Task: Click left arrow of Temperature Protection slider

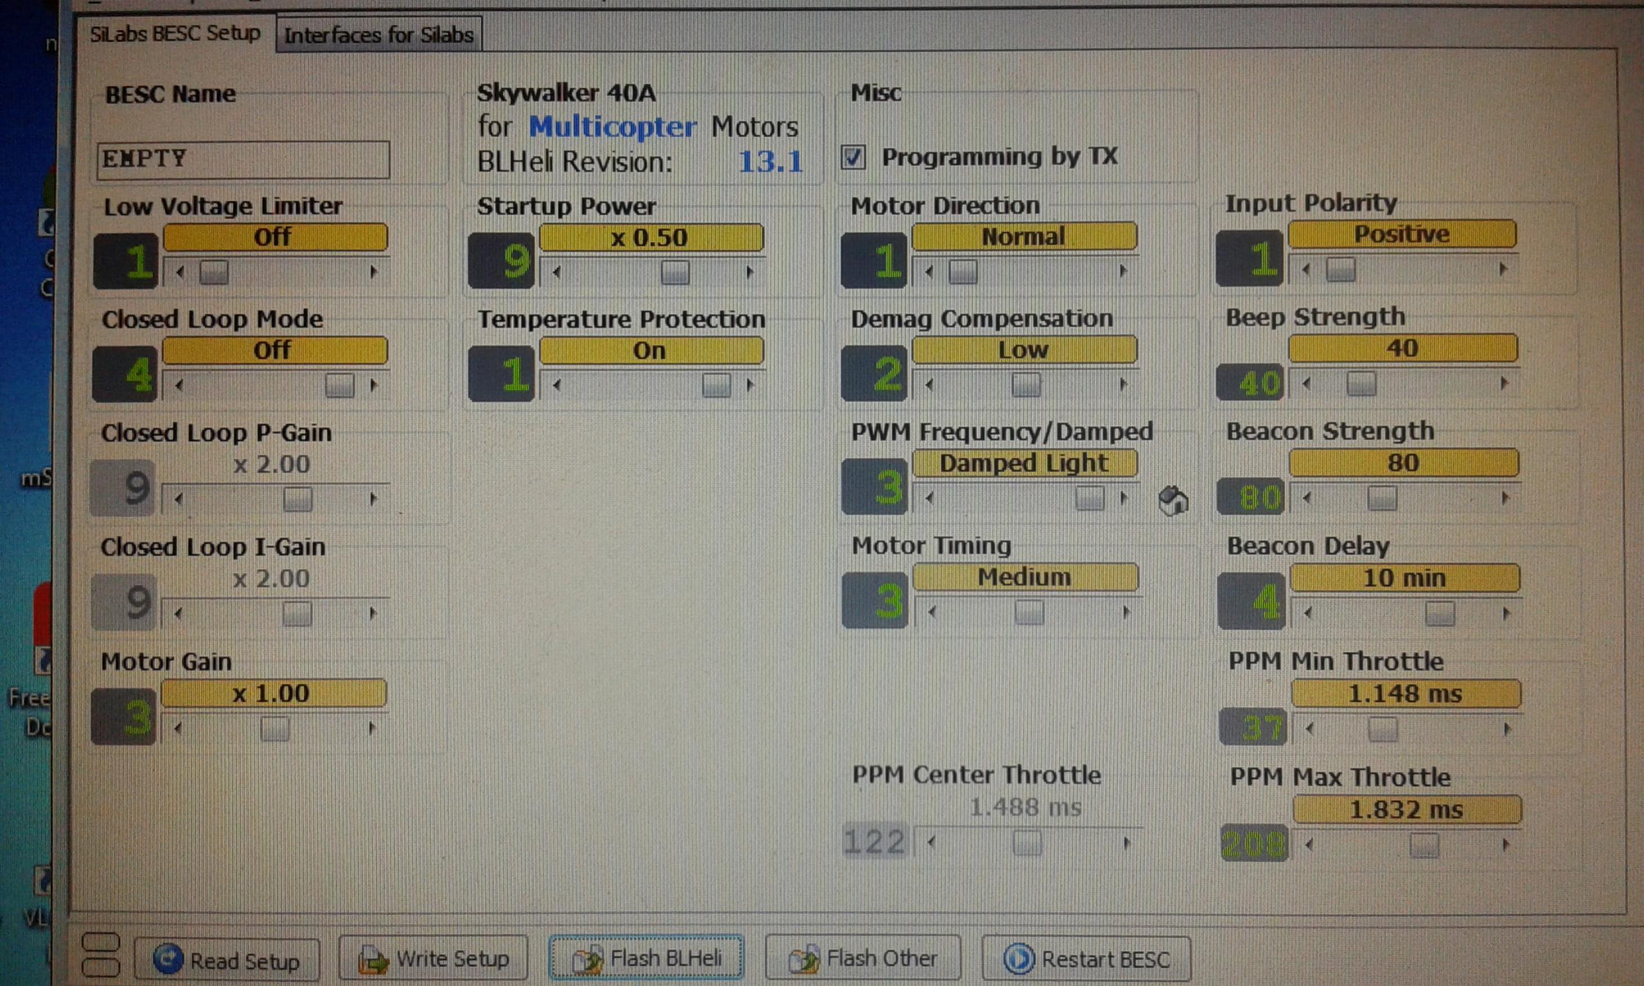Action: pos(557,385)
